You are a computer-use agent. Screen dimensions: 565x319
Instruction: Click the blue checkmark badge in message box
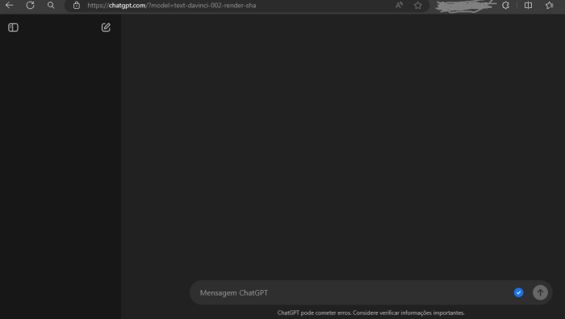pos(518,292)
